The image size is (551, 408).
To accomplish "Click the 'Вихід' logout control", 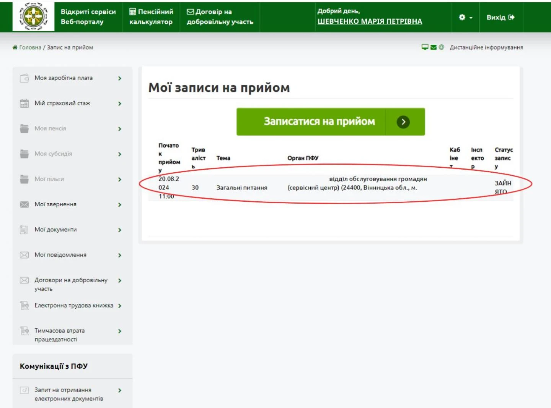I will point(501,17).
